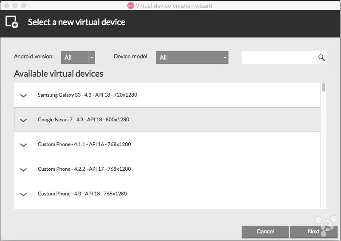Open the Android version dropdown

pyautogui.click(x=78, y=57)
